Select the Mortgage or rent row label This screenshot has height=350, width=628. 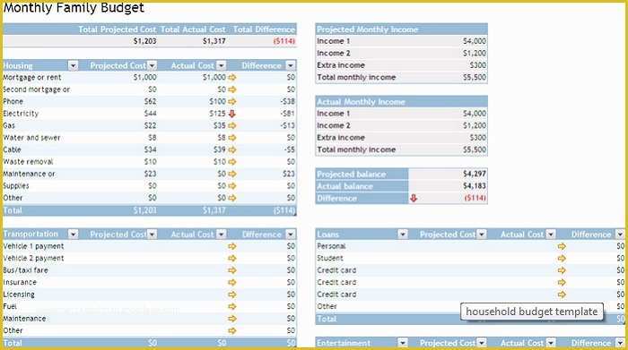[x=32, y=78]
